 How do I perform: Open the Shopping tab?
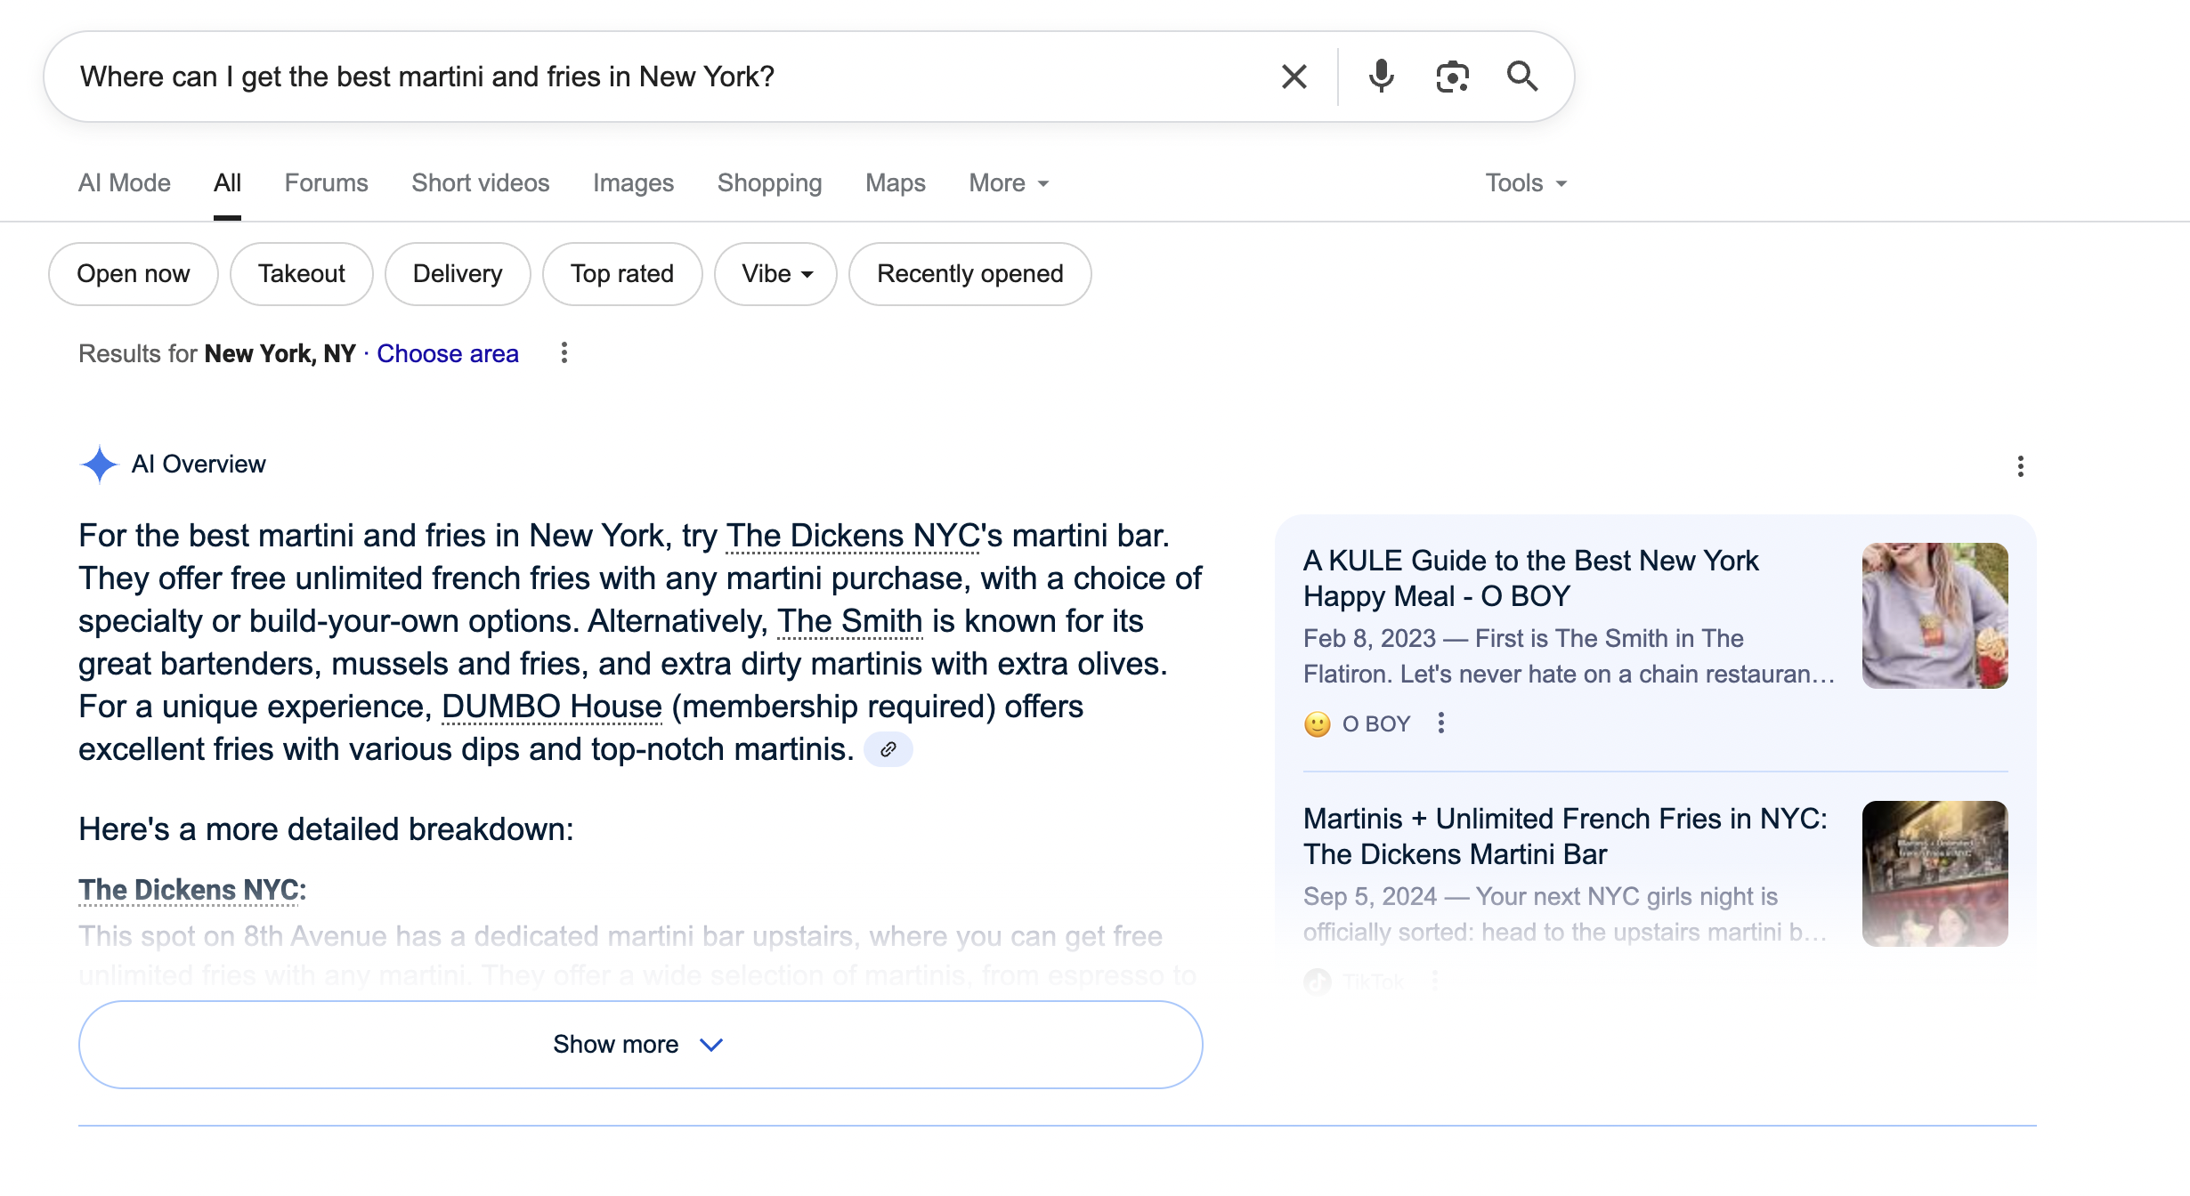pos(769,183)
